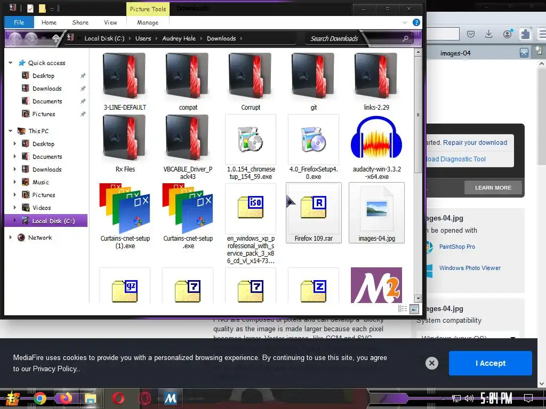Open Chrome from the taskbar

39,398
